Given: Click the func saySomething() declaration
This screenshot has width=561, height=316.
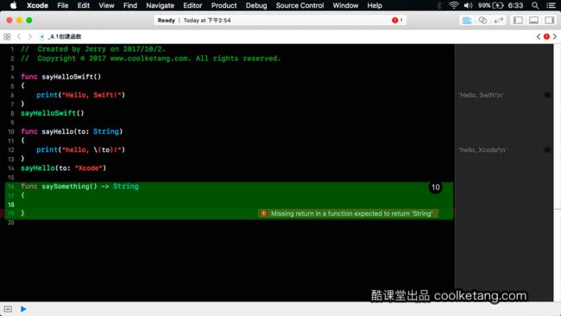Looking at the screenshot, I should (x=79, y=186).
